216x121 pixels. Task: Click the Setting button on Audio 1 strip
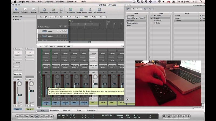click(x=18, y=49)
